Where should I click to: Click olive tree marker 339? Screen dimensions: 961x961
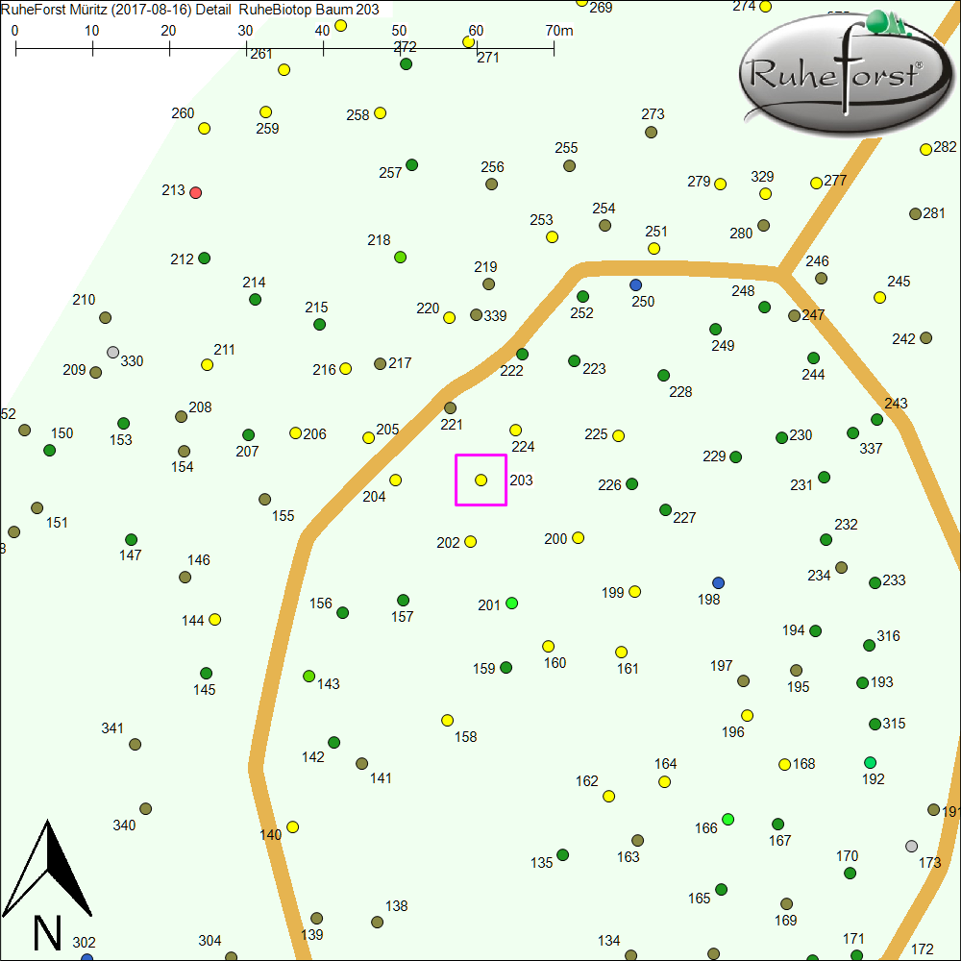[x=477, y=315]
